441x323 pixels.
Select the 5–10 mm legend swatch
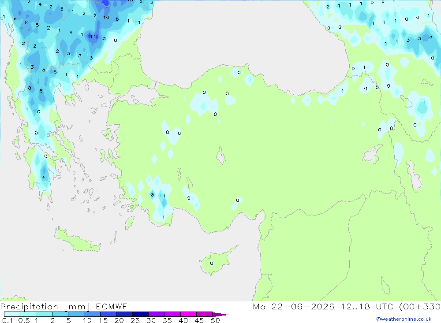point(76,314)
